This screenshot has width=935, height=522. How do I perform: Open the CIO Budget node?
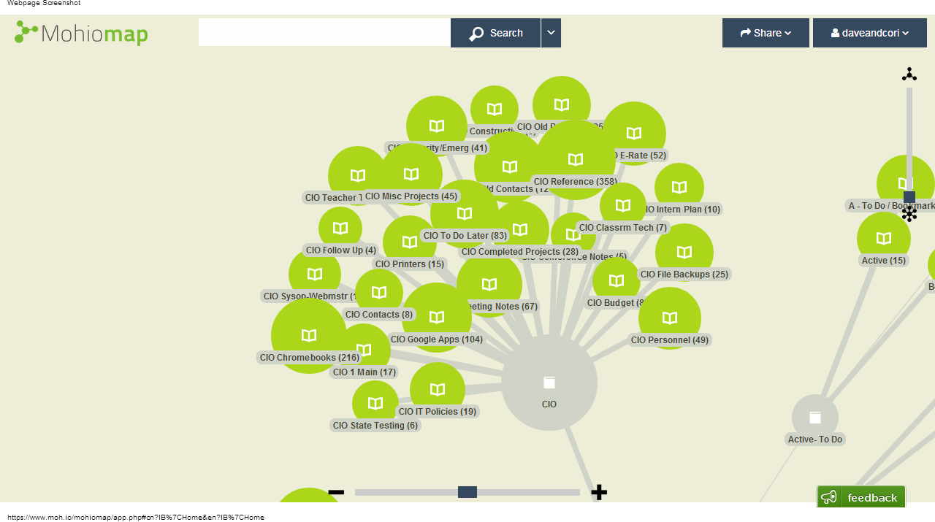coord(616,280)
